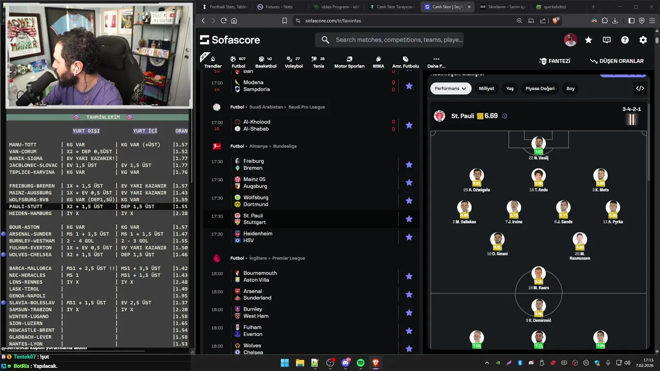This screenshot has height=371, width=660.
Task: Open the browser extensions puzzle icon
Action: [605, 21]
